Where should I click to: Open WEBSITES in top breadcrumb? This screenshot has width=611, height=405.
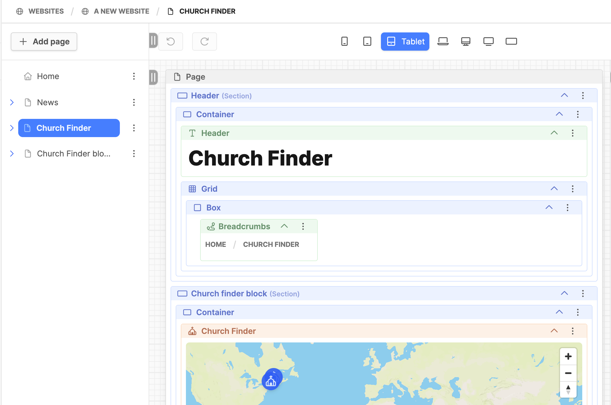[x=46, y=11]
